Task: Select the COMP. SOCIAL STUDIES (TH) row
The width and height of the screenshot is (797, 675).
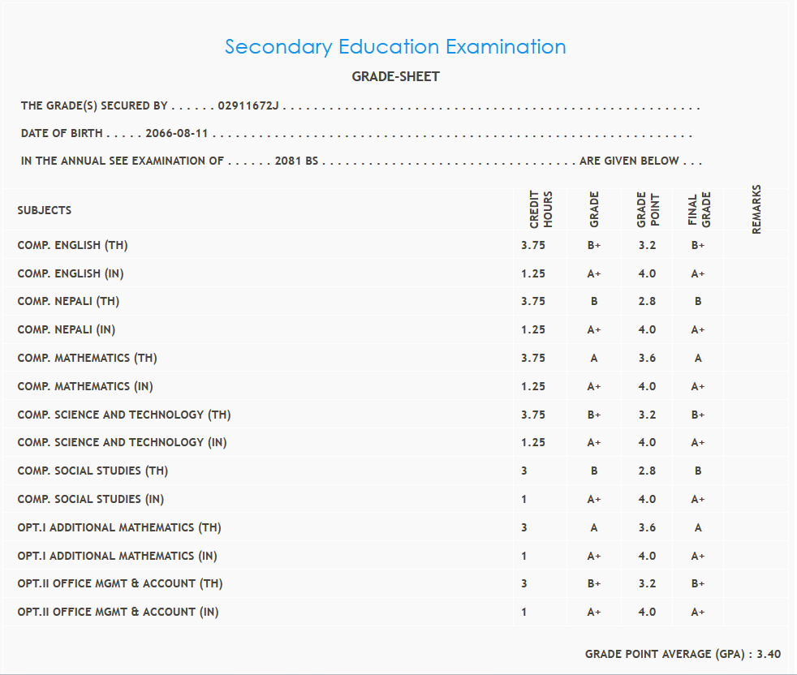Action: 93,471
